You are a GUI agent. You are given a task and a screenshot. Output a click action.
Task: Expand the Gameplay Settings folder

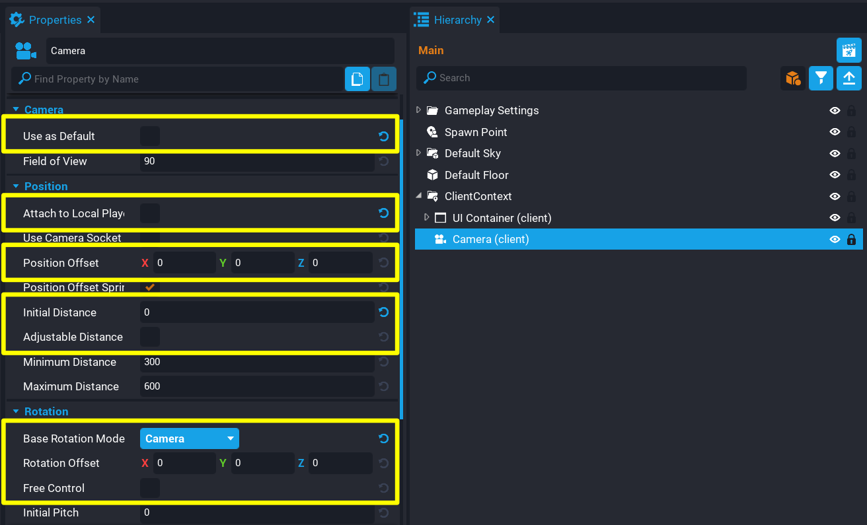pos(418,110)
